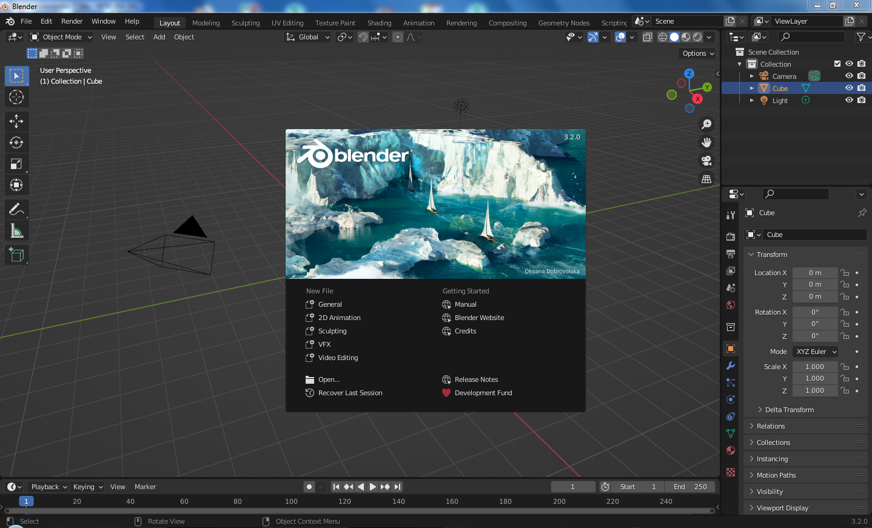Open the Blender Website link
872x528 pixels.
[473, 318]
